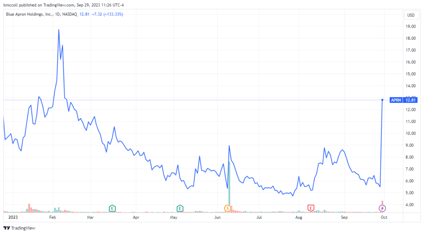Image resolution: width=424 pixels, height=234 pixels.
Task: Click the +133.33% change value
Action: coord(113,14)
